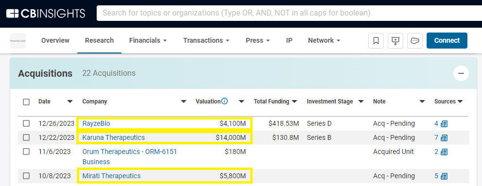Collapse Acquisitions panel with minus icon
The width and height of the screenshot is (482, 186).
[x=461, y=73]
